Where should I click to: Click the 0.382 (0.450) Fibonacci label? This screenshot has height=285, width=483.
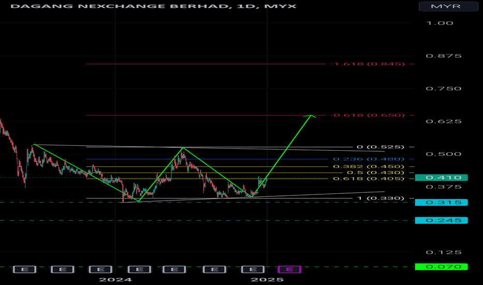coord(368,167)
